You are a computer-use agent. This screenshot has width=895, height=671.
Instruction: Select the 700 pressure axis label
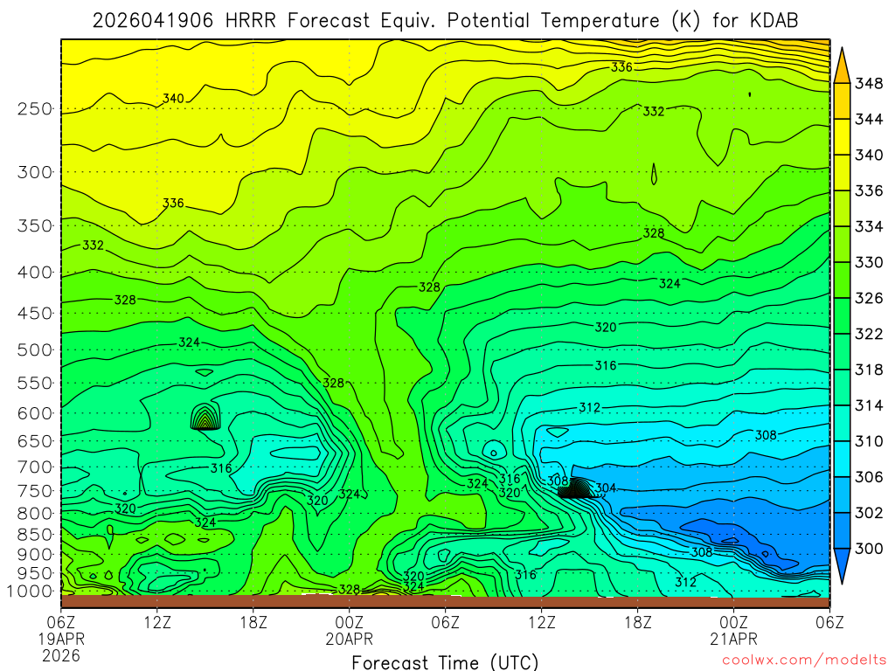35,467
